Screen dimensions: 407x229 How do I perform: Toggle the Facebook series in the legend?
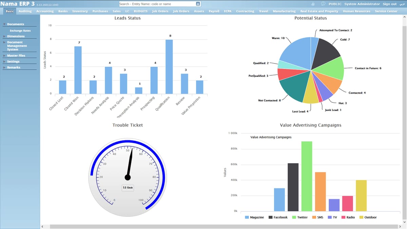tap(278, 217)
